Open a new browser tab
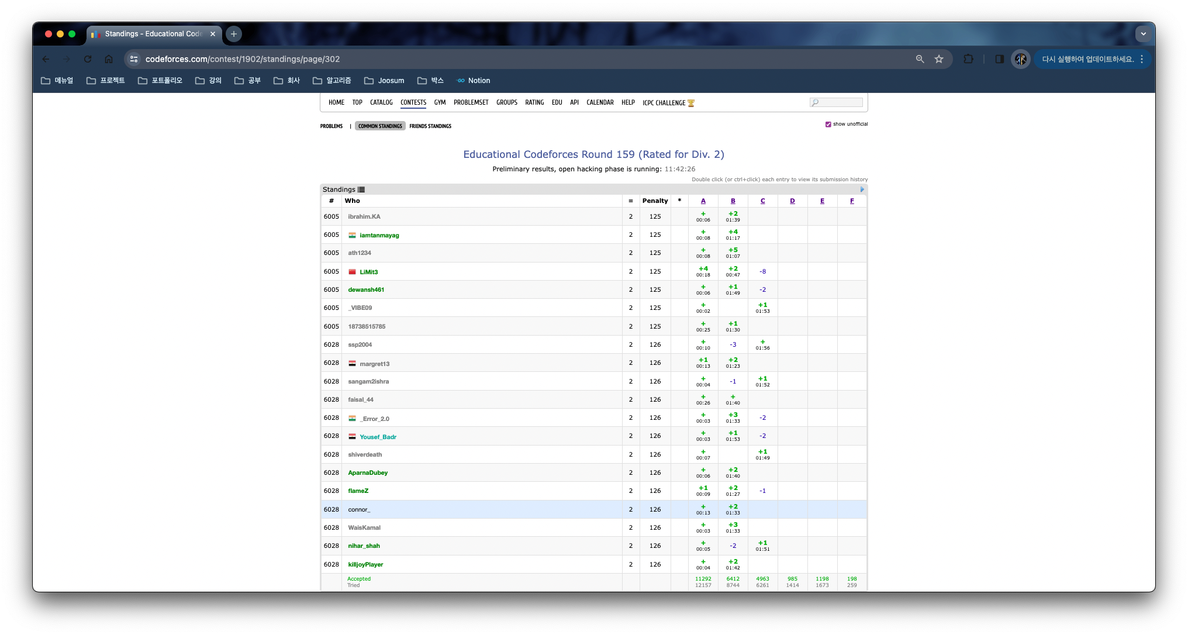 (234, 34)
